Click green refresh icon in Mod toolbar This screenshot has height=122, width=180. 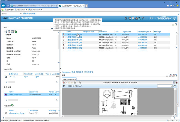(x=16, y=32)
